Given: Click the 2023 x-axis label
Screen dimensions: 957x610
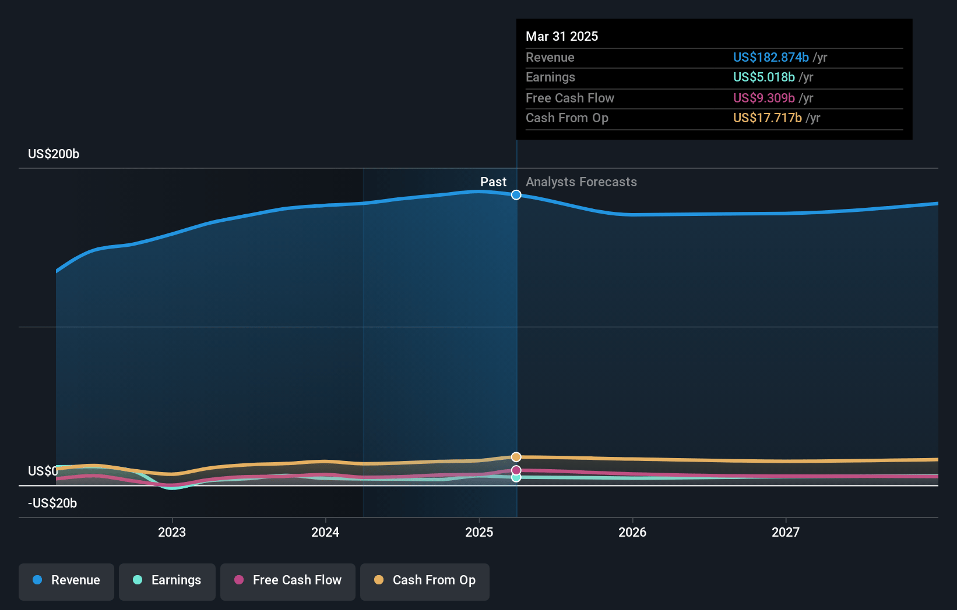Looking at the screenshot, I should 172,532.
